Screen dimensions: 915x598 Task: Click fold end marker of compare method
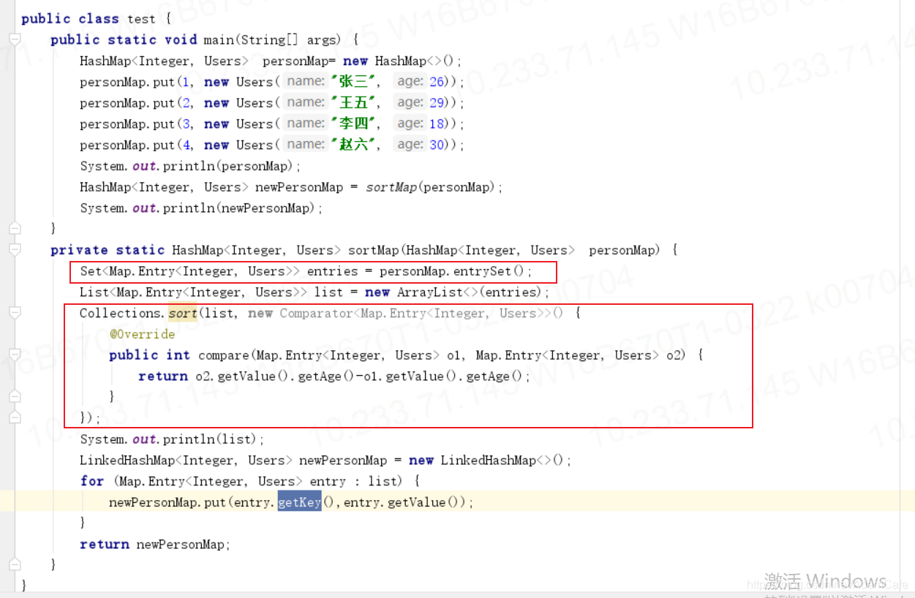pos(15,397)
